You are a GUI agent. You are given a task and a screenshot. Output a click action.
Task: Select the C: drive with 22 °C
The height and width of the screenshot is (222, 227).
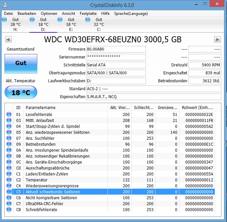(99, 24)
